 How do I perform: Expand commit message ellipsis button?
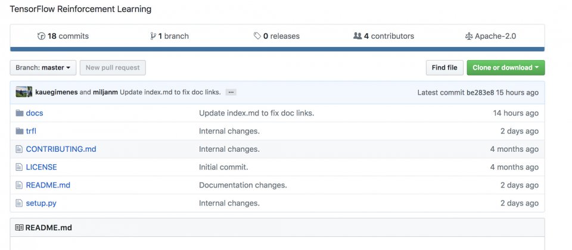[231, 92]
